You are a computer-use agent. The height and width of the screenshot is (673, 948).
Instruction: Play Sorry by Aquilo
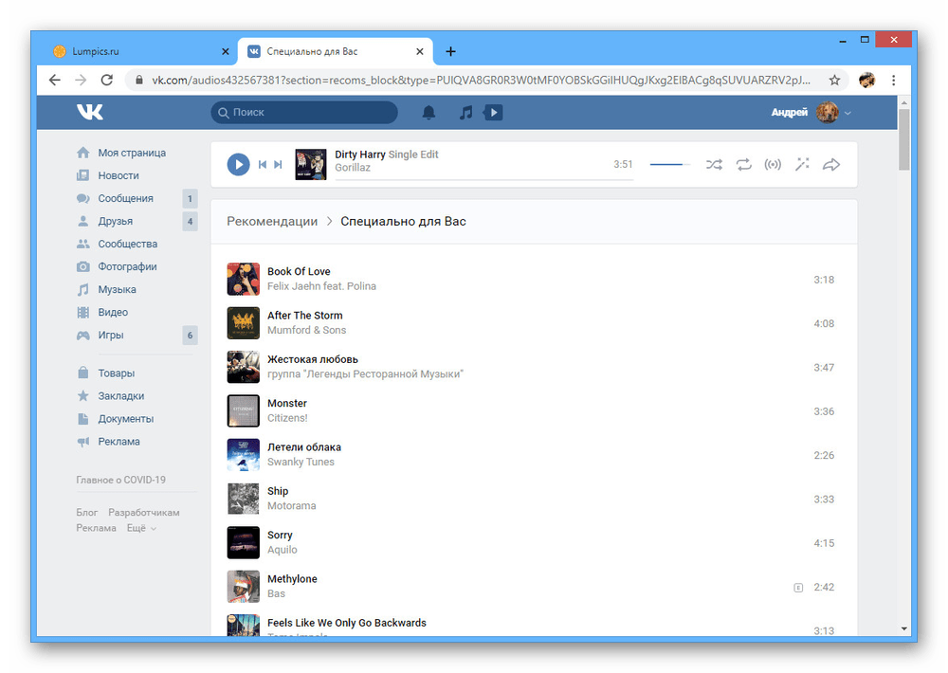(x=243, y=542)
